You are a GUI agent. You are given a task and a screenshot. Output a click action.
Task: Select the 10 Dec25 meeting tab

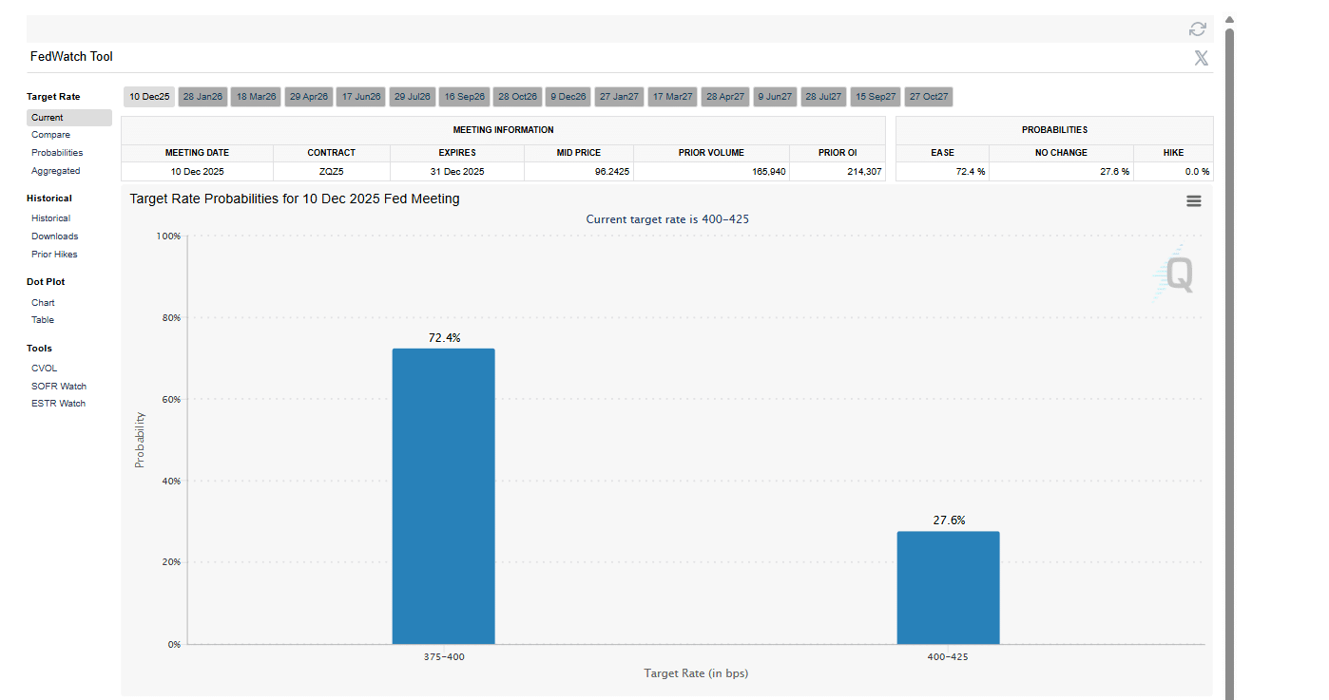click(x=149, y=97)
